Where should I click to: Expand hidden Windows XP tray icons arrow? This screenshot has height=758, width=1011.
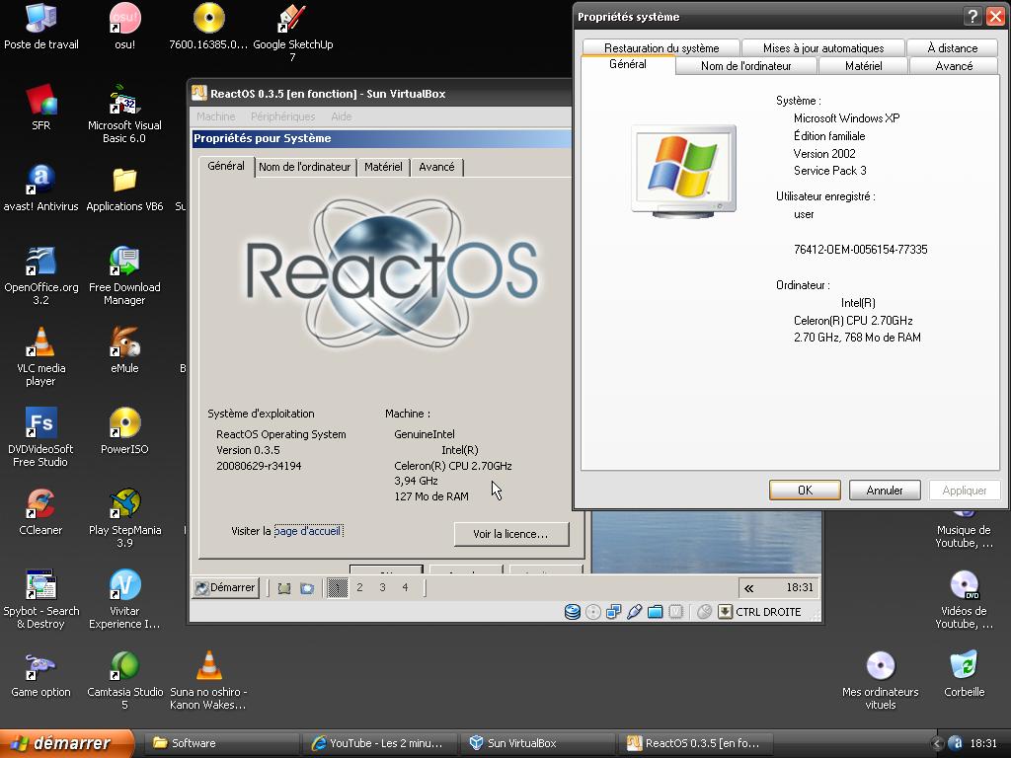pyautogui.click(x=937, y=743)
